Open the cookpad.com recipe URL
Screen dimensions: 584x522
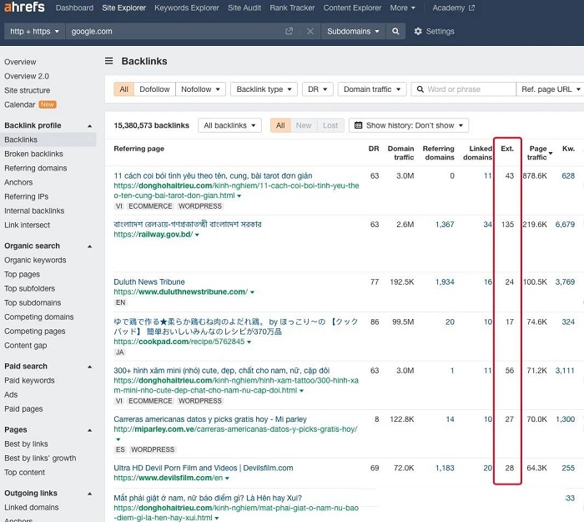pyautogui.click(x=179, y=342)
